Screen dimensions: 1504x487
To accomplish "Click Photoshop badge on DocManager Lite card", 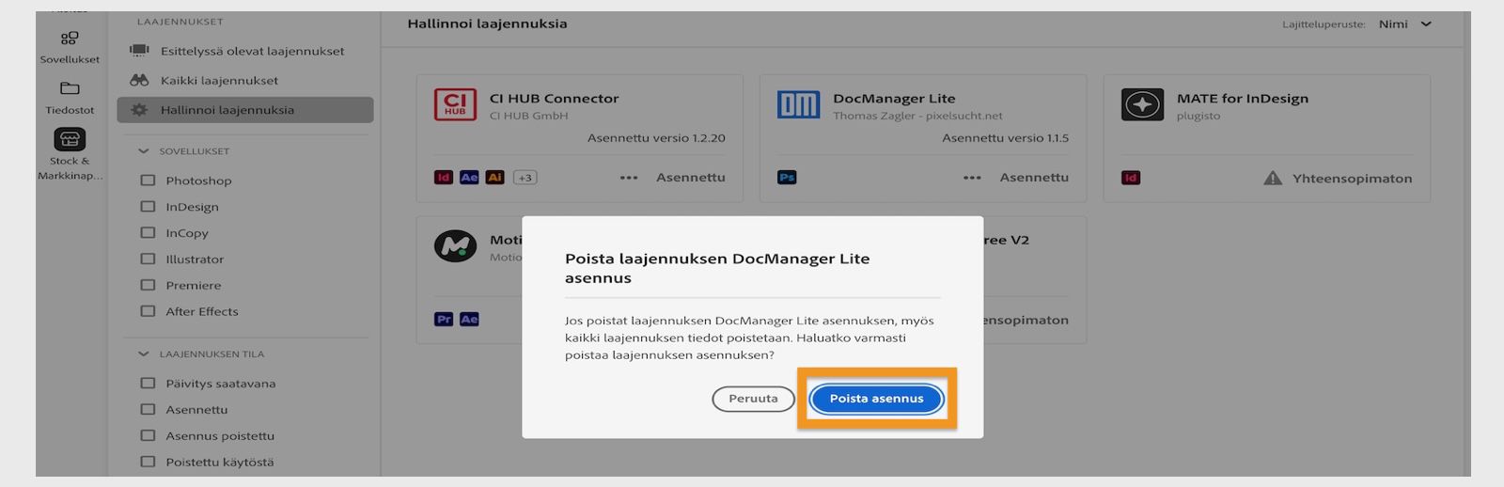I will [787, 178].
